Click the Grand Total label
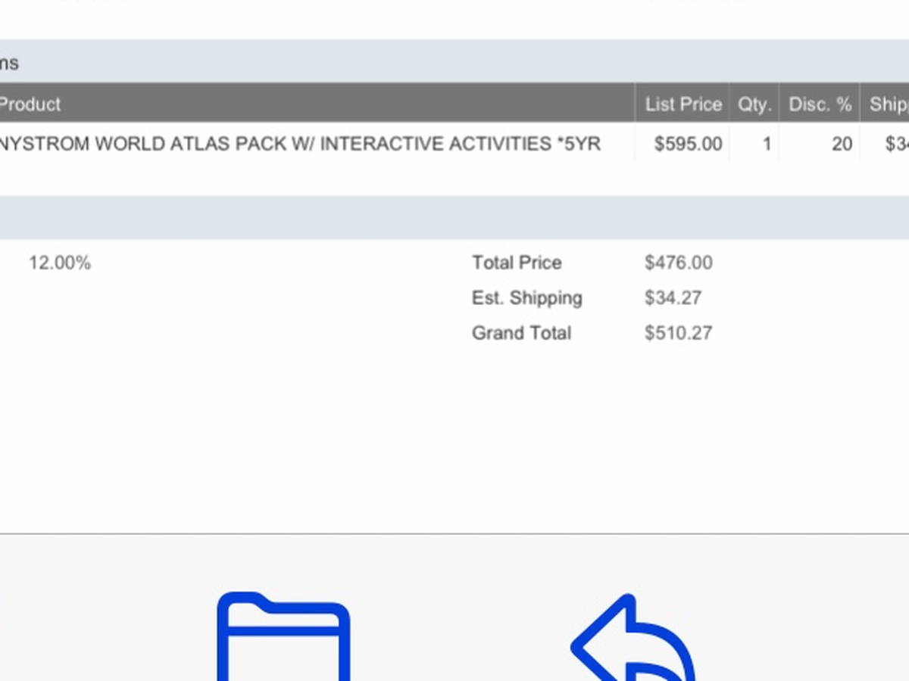Image resolution: width=909 pixels, height=681 pixels. point(521,333)
